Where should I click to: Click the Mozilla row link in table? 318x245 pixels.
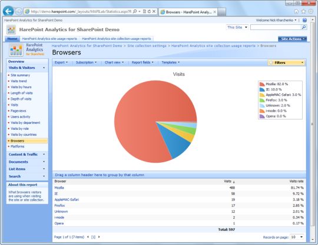click(59, 188)
